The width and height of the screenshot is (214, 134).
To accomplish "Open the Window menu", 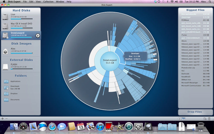I will click(60, 2).
